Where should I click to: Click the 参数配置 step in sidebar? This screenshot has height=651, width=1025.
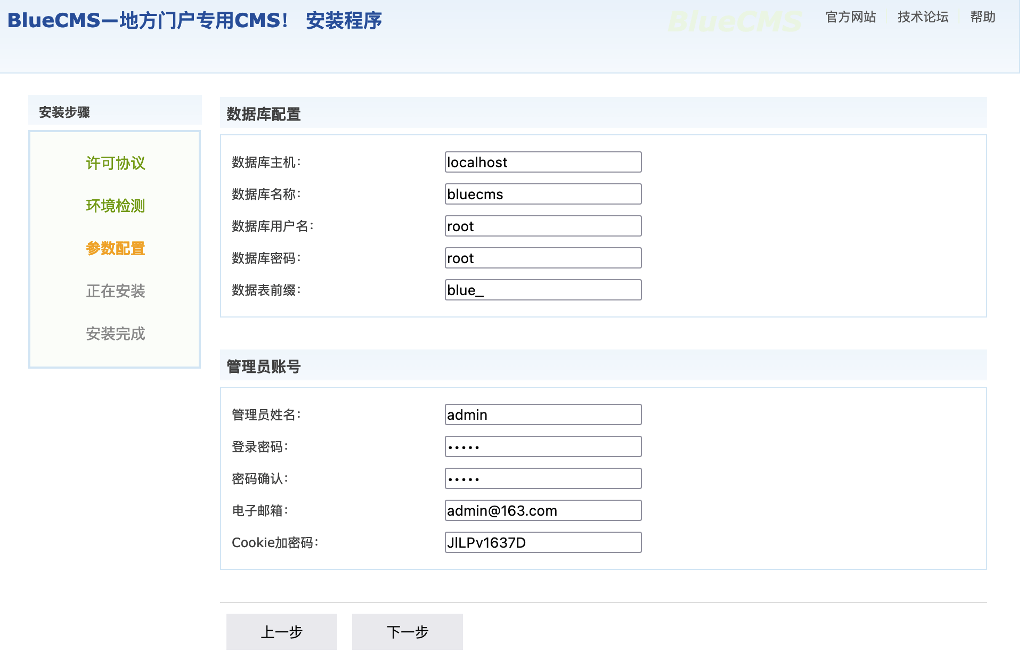(x=115, y=248)
